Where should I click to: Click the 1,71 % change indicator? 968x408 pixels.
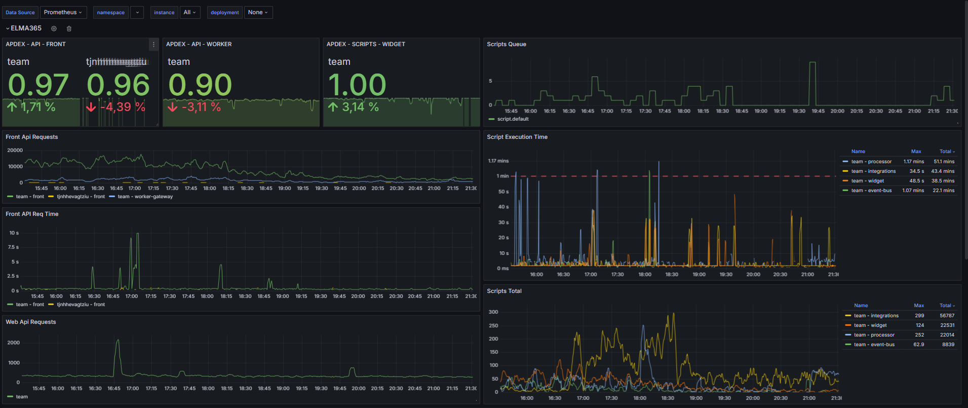31,107
